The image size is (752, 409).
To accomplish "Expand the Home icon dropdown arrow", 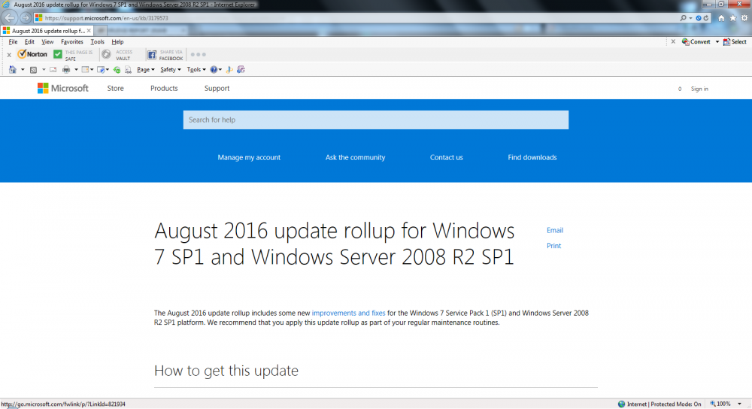I will pos(23,69).
